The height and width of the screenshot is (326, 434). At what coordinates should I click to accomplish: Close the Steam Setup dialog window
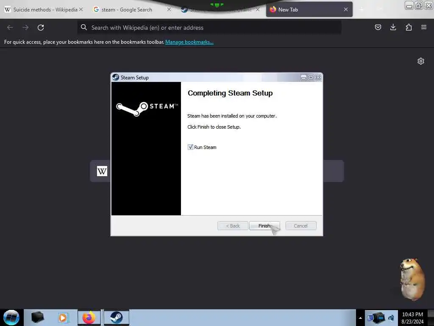[x=318, y=78]
